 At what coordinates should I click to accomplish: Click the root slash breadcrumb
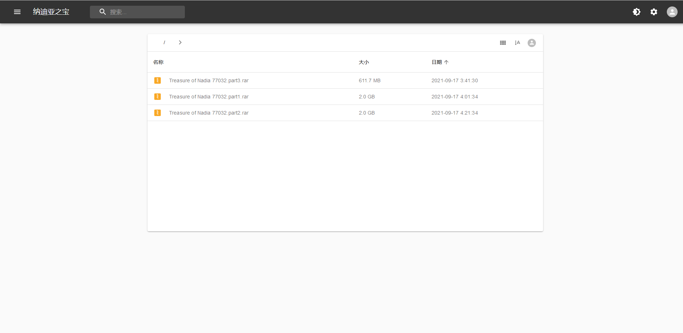coord(164,42)
